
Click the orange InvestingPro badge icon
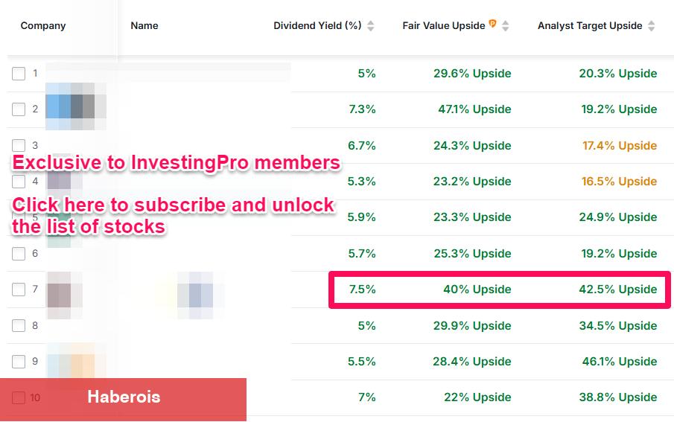[x=492, y=25]
